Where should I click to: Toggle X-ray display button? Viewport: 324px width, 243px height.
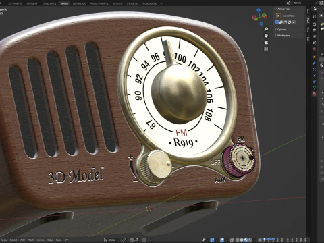232,240
